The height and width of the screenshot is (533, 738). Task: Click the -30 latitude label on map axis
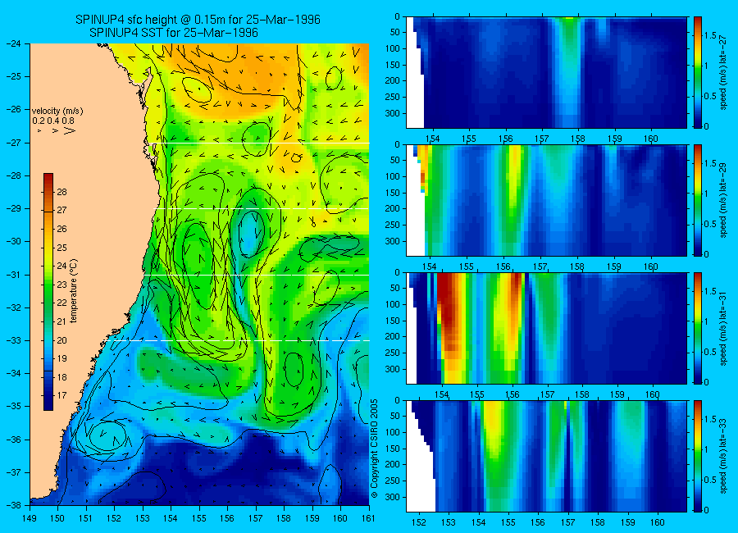(x=13, y=242)
